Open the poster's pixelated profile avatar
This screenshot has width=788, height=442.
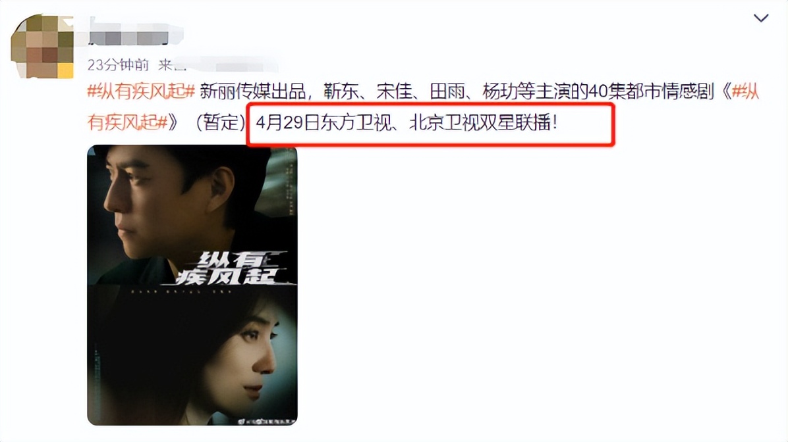42,46
